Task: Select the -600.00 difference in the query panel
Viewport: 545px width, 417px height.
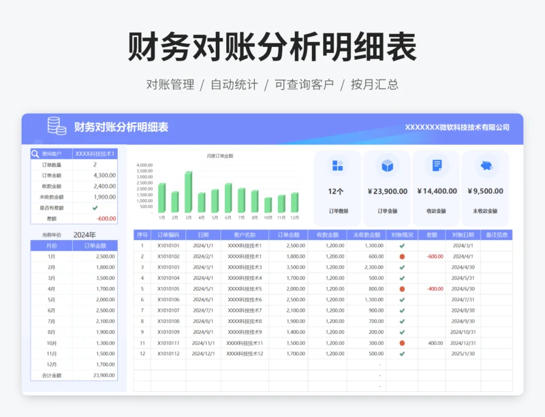Action: click(x=106, y=218)
